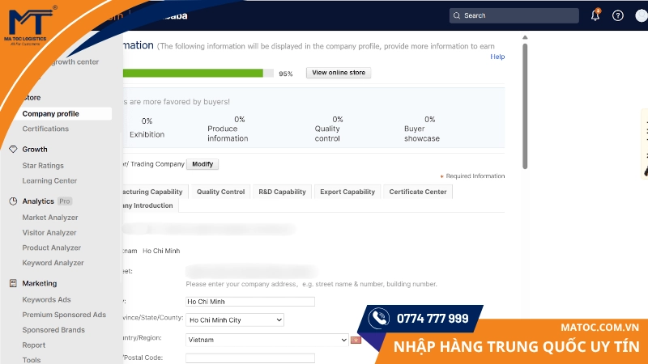
Task: Click the city field containing Ho Chi Minh
Action: 250,302
